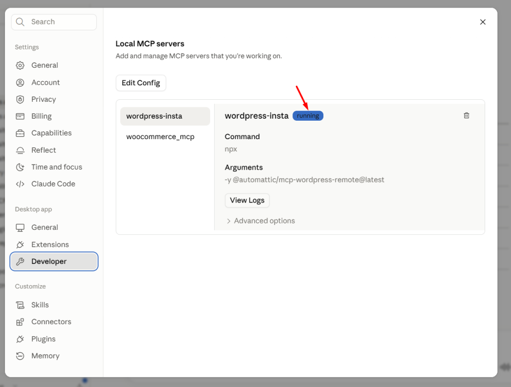Click the running status badge
The height and width of the screenshot is (387, 511).
308,116
